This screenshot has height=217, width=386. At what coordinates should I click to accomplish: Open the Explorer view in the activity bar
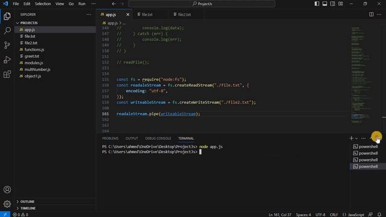pos(7,16)
